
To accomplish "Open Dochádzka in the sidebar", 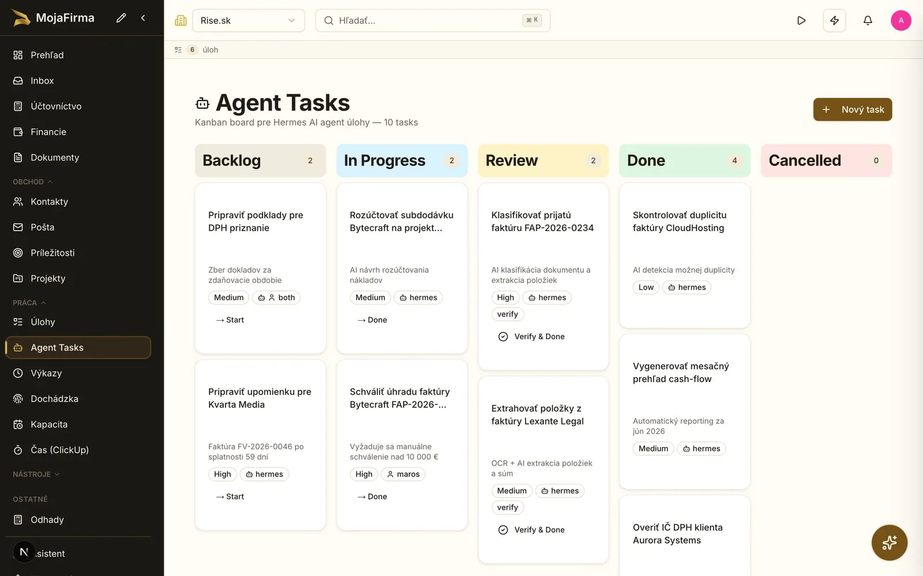I will (x=78, y=399).
